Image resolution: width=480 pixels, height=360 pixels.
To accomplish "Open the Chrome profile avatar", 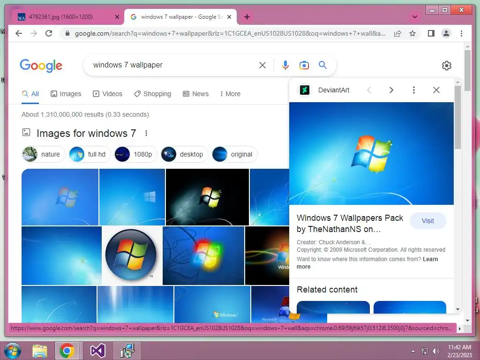I will (446, 33).
